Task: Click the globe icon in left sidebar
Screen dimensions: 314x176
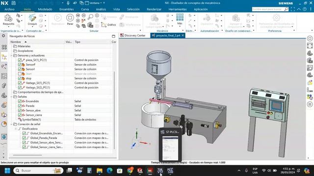Action: [x=4, y=137]
